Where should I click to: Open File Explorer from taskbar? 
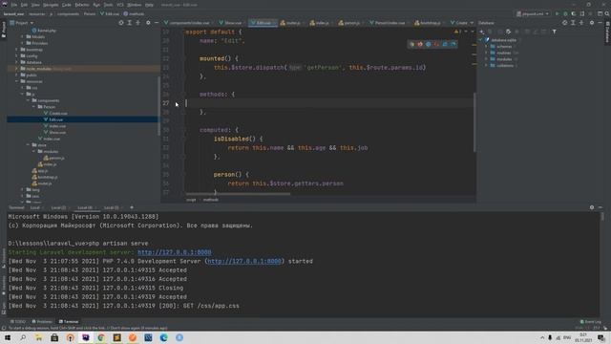click(38, 337)
